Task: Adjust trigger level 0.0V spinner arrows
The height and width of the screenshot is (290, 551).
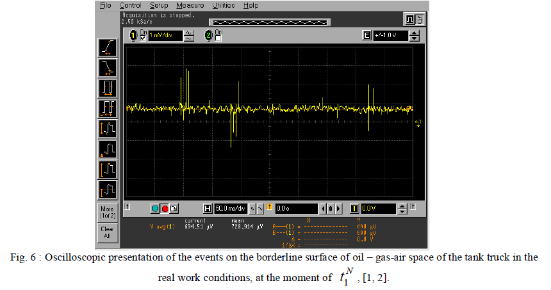Action: 402,208
